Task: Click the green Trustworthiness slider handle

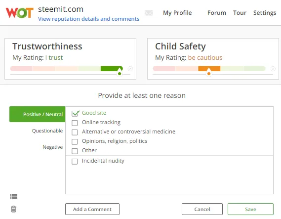Action: tap(120, 72)
